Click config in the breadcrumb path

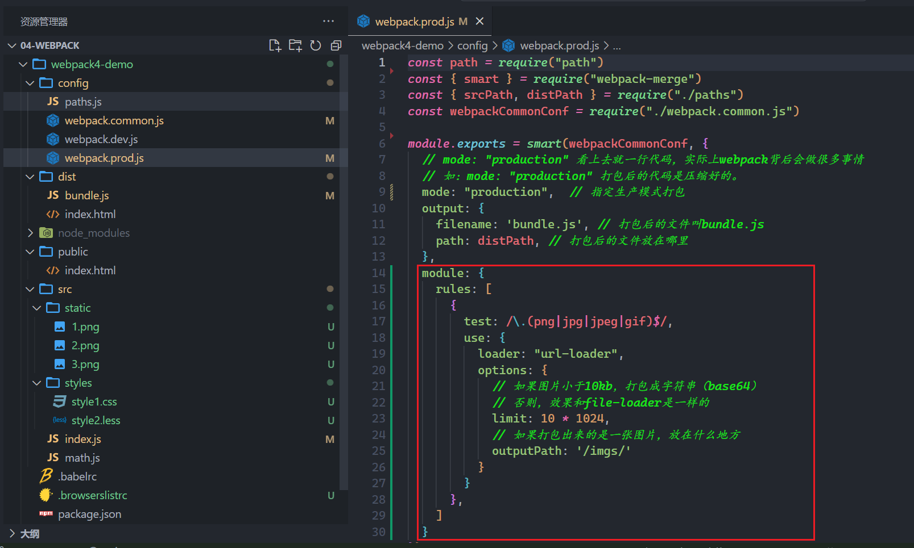473,45
